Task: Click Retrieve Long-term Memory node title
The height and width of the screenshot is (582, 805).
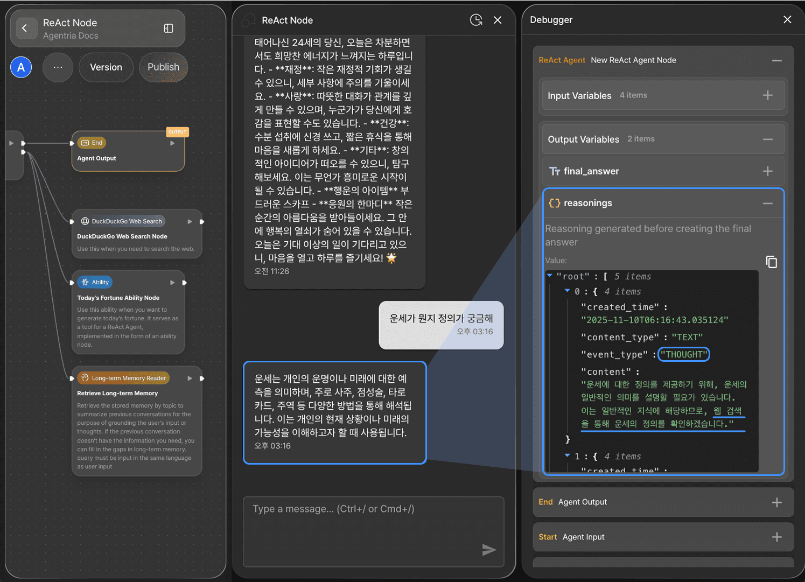Action: click(117, 393)
